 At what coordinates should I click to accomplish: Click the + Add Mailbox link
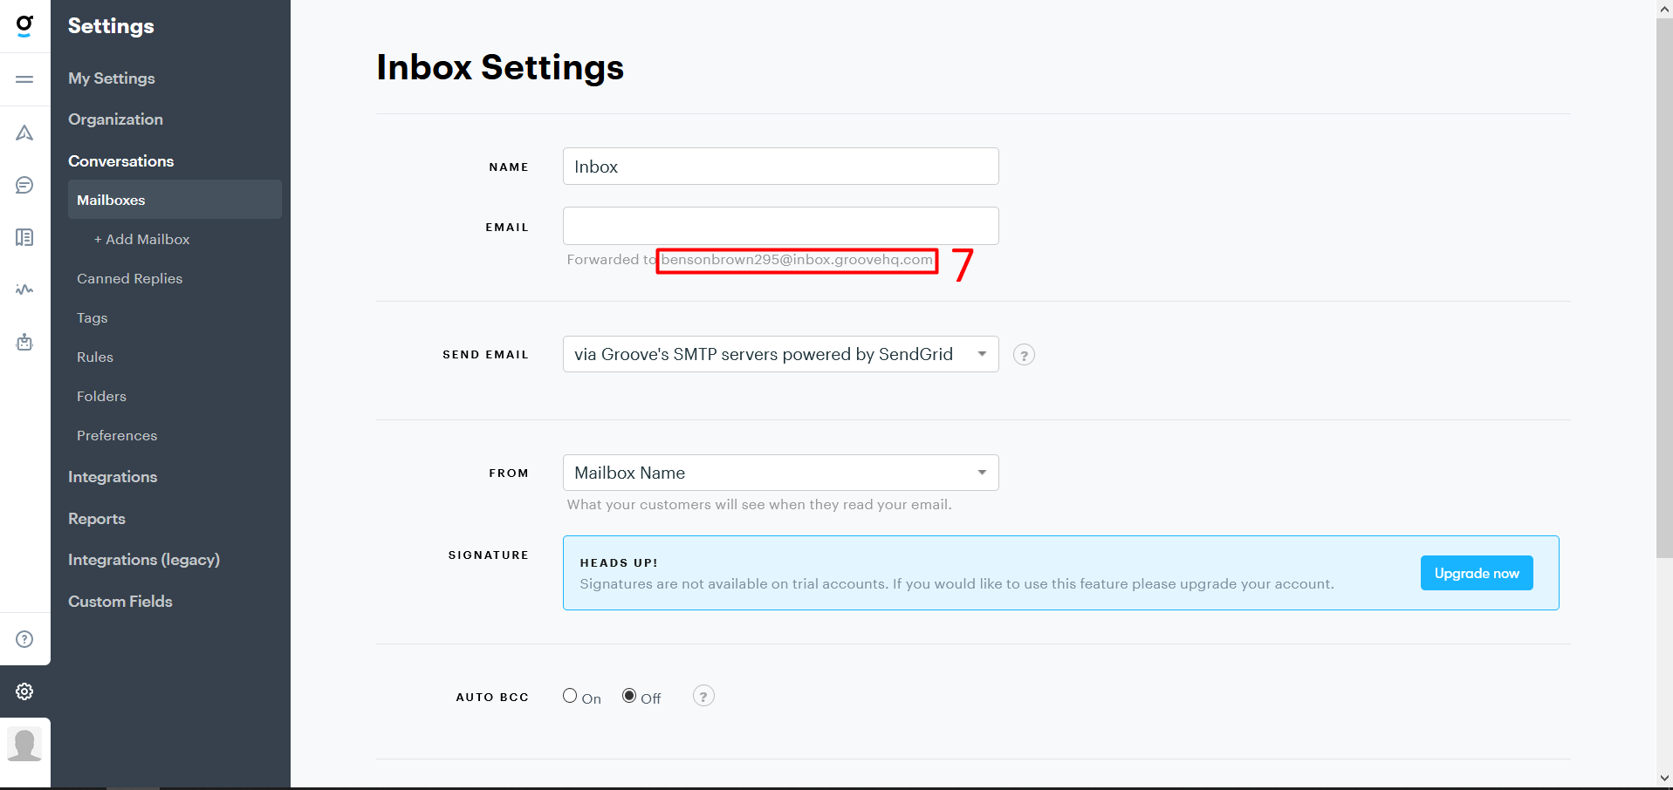tap(142, 240)
